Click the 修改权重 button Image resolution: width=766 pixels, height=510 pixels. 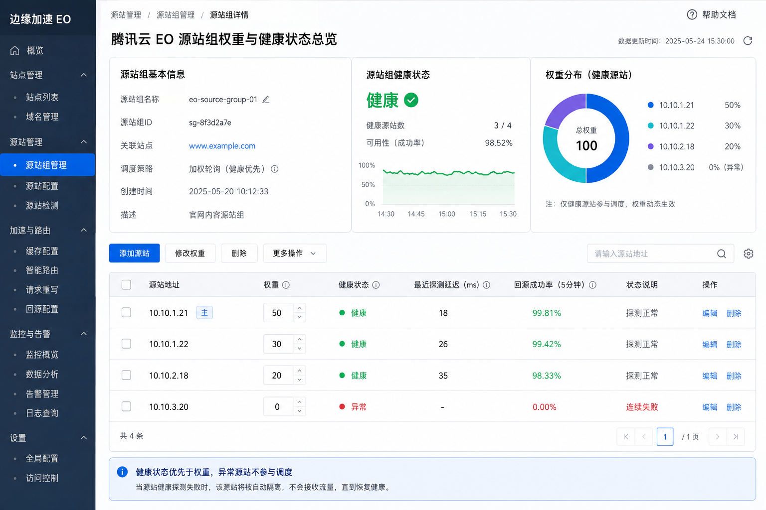click(x=190, y=253)
